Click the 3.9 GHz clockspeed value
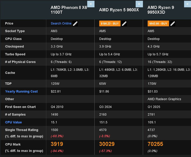This screenshot has height=157, width=191. tap(105, 46)
